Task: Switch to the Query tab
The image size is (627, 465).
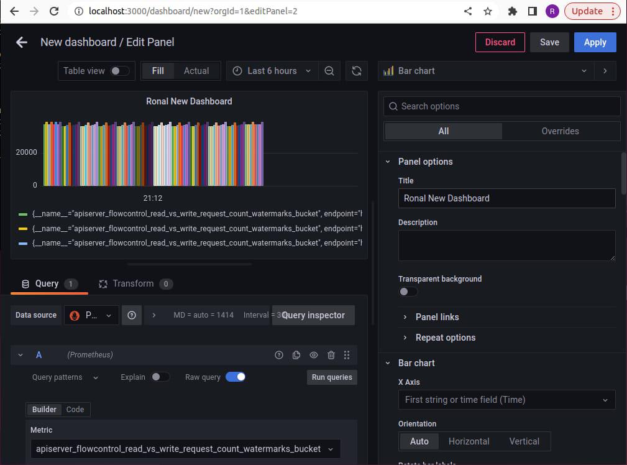Action: (49, 283)
